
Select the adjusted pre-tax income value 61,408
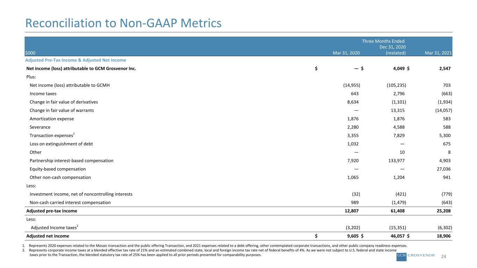397,211
